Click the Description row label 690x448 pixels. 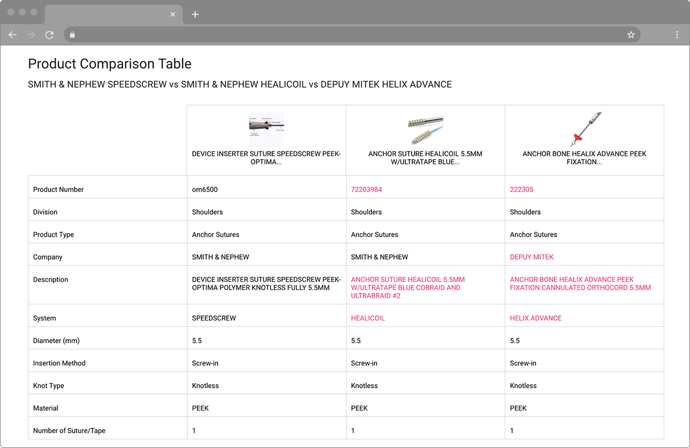click(51, 280)
